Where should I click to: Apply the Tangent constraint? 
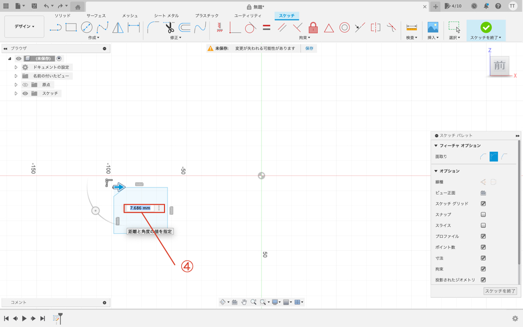(x=250, y=28)
